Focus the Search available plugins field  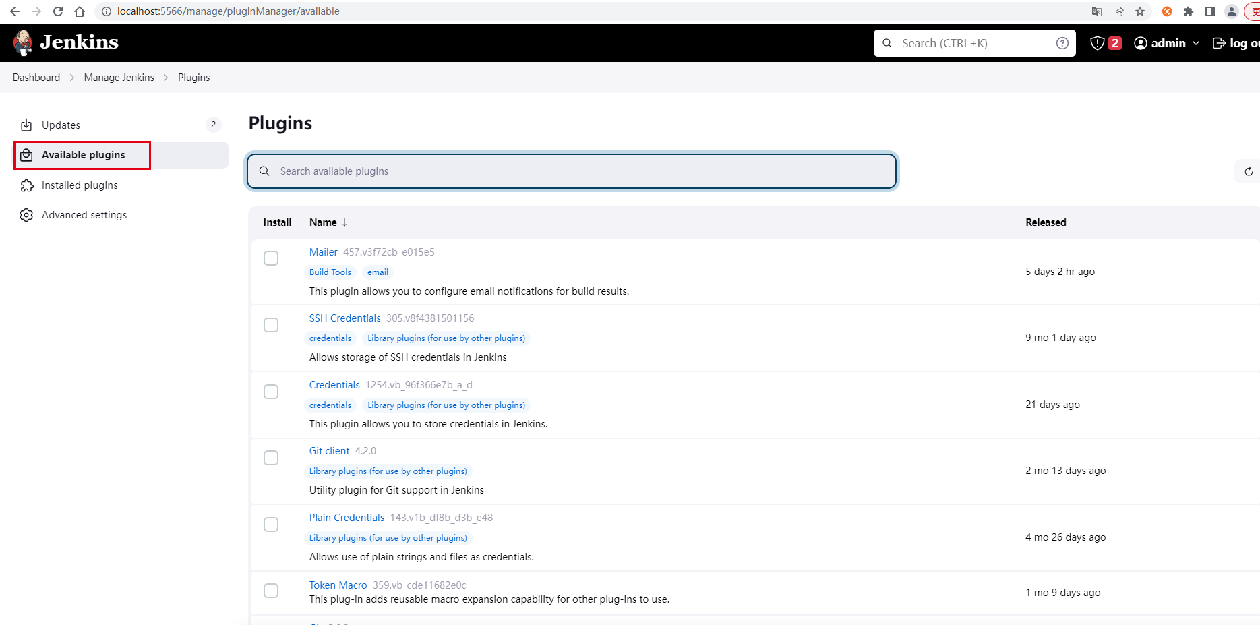click(572, 171)
